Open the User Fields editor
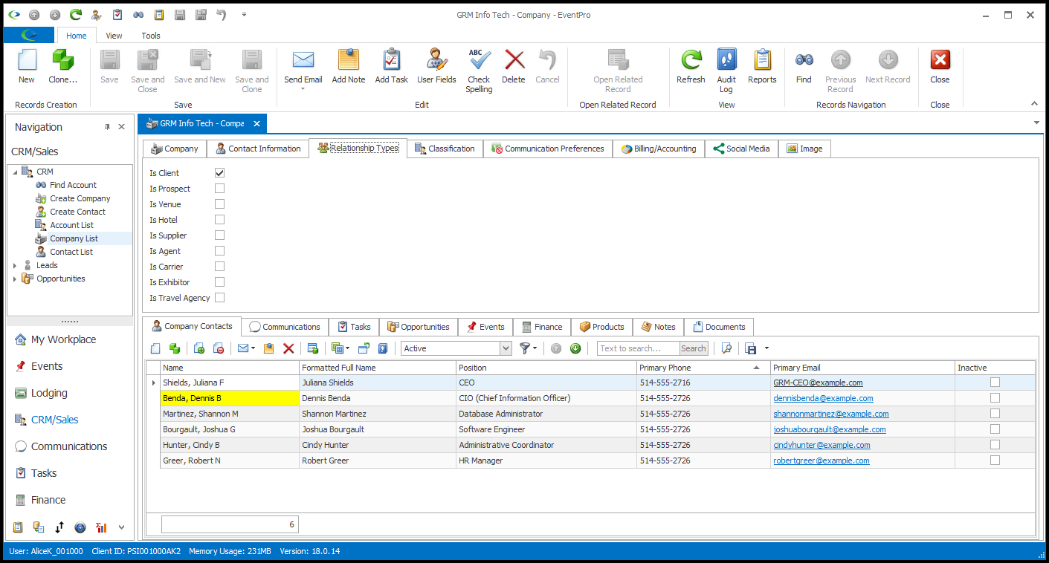This screenshot has width=1049, height=563. (436, 67)
